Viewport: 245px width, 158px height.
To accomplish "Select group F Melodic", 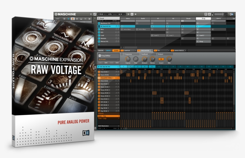I will (x=108, y=38).
